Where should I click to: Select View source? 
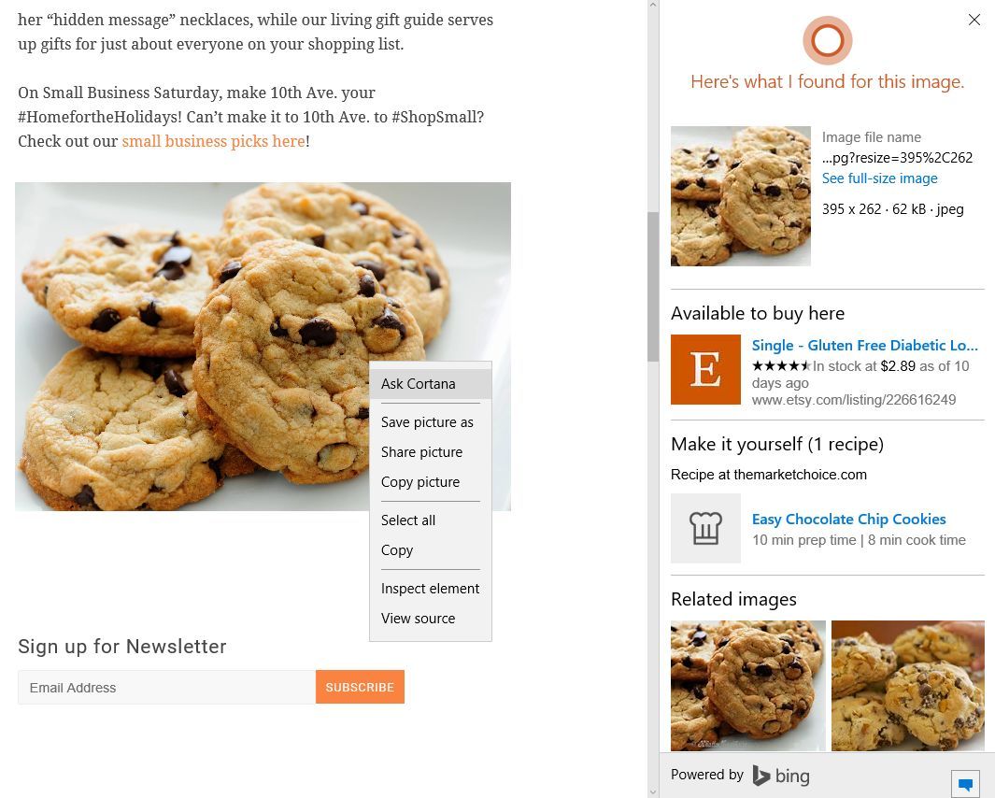click(x=418, y=618)
